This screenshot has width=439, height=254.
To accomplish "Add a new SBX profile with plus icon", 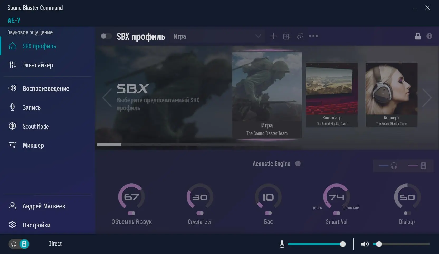I will point(273,36).
